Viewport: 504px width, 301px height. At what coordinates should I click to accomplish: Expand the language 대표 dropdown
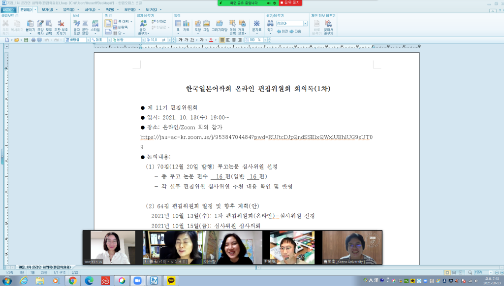tap(109, 40)
